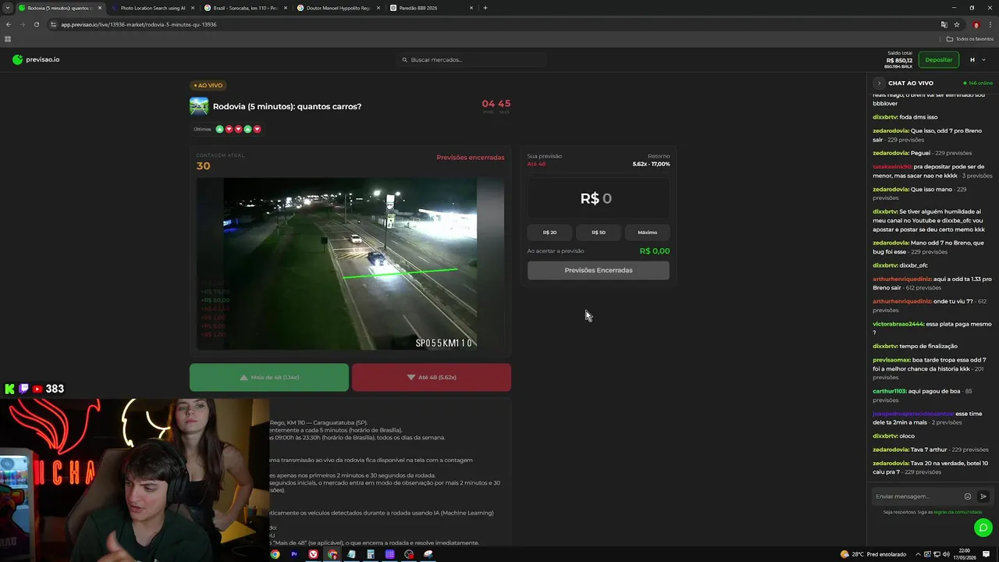Pick the green Mais de 48 option
999x562 pixels.
point(269,377)
